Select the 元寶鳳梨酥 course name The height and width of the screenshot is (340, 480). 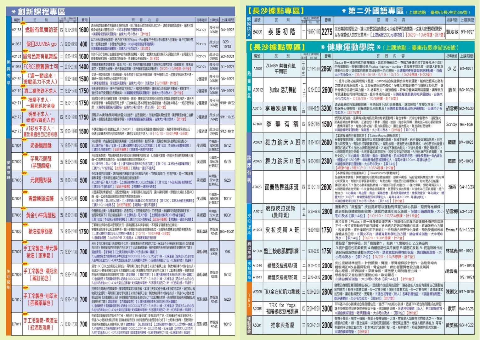tap(41, 180)
